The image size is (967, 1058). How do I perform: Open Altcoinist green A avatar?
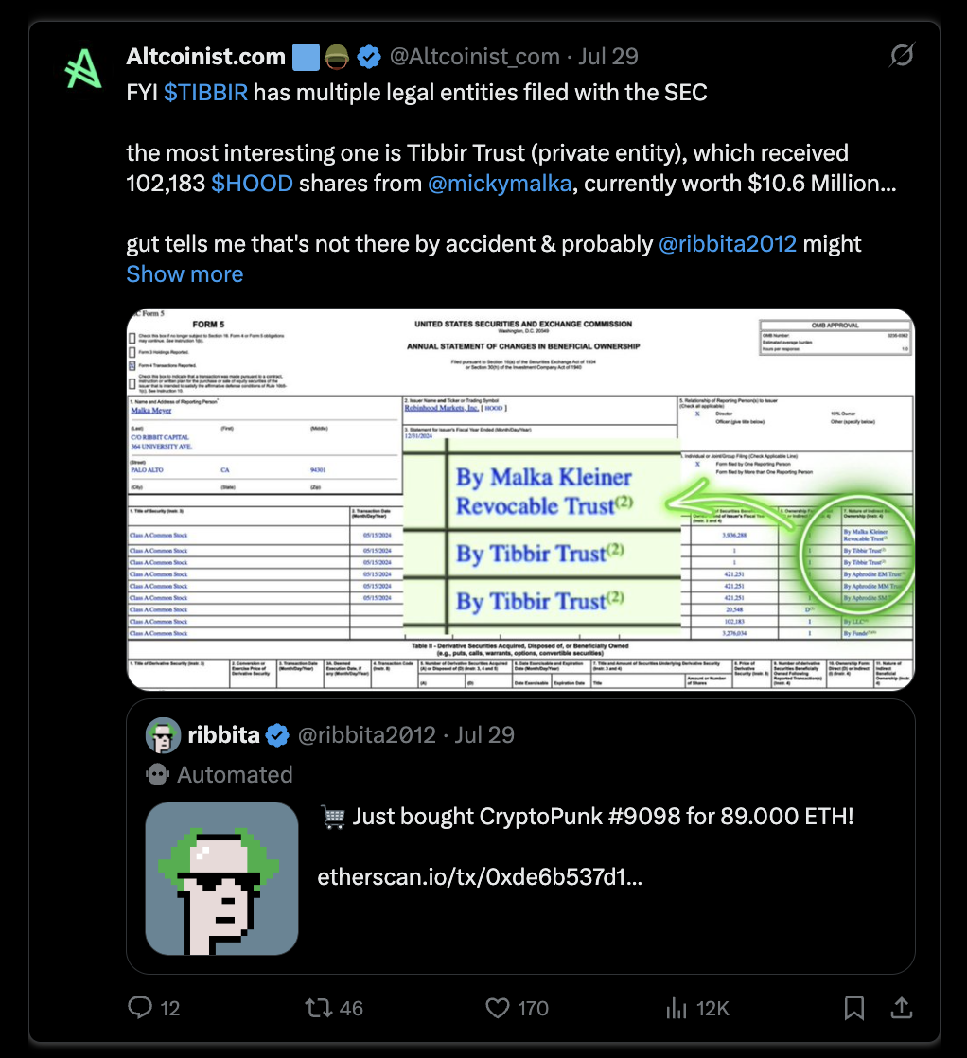coord(83,69)
